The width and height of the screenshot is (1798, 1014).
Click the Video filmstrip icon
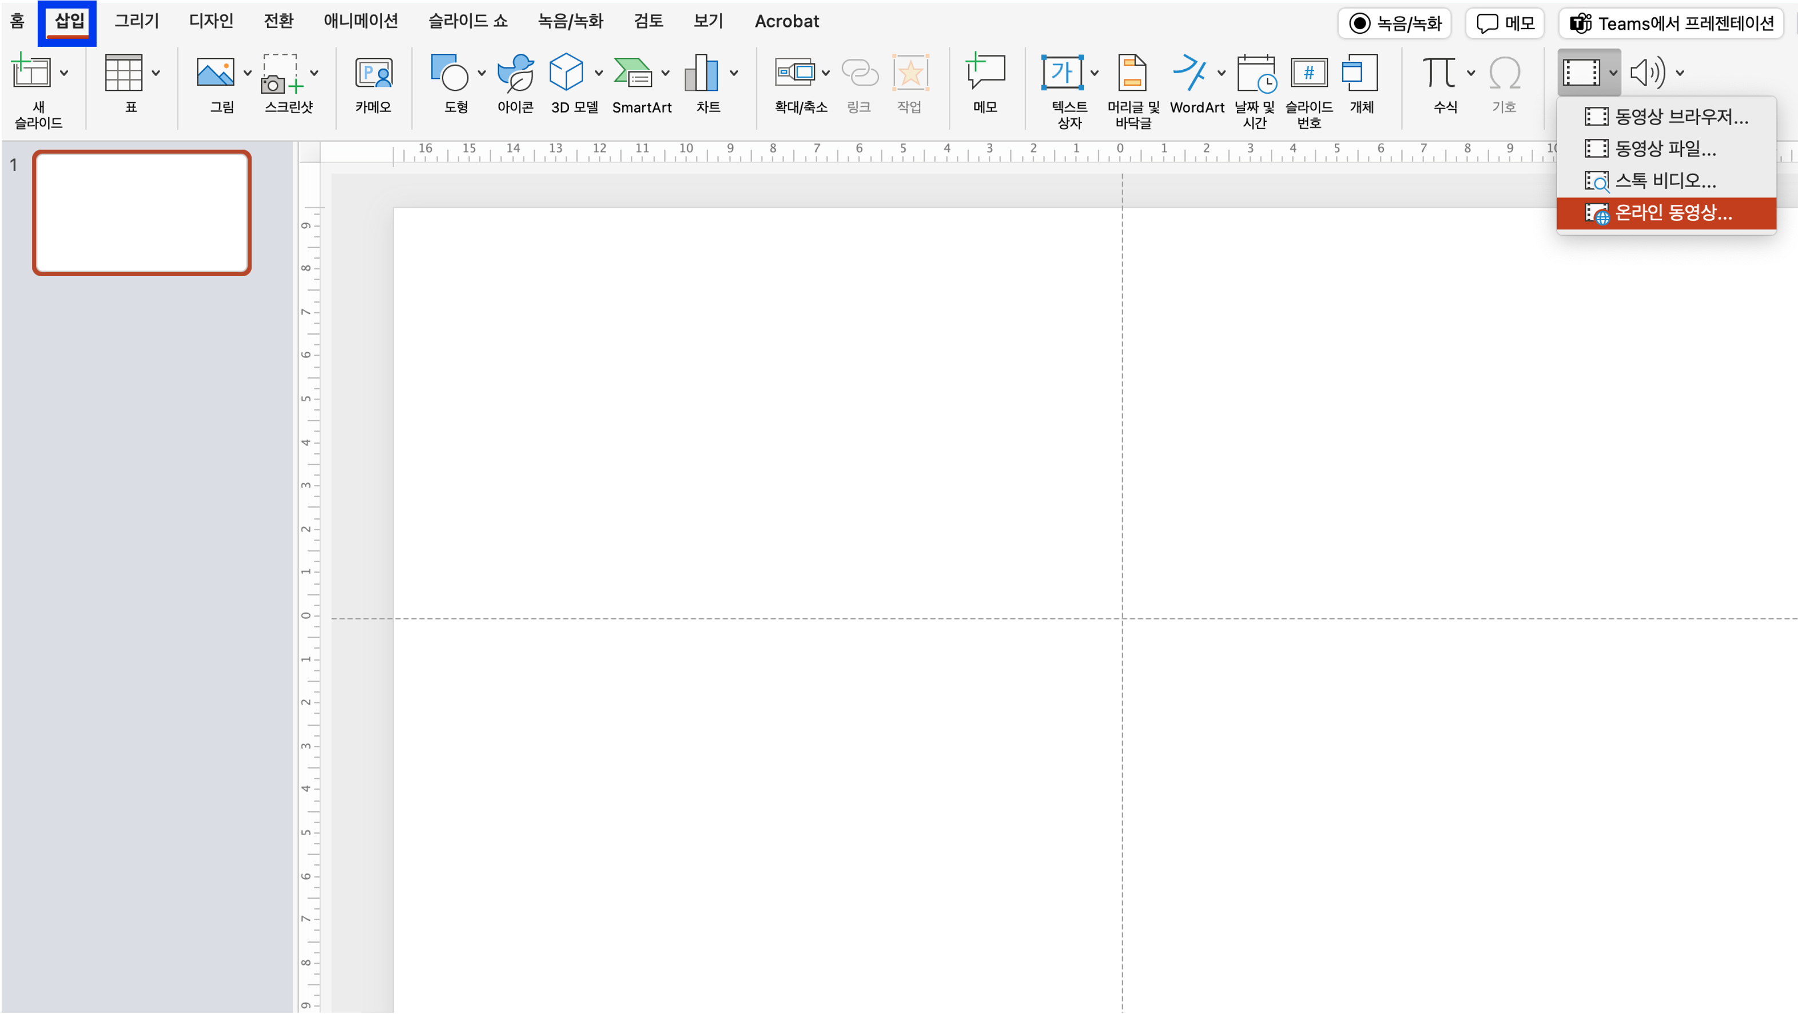[1581, 72]
